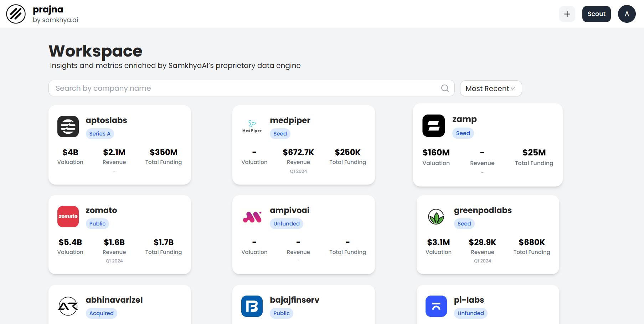Screen dimensions: 644x324
Task: Click the plus add button
Action: (567, 14)
